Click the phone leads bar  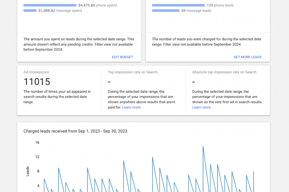coord(178,5)
